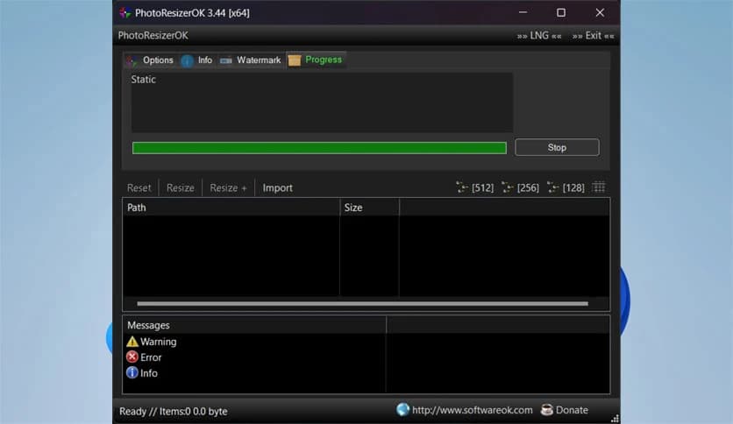Select the Error message row
Screen dimensions: 733x424
[x=144, y=357]
